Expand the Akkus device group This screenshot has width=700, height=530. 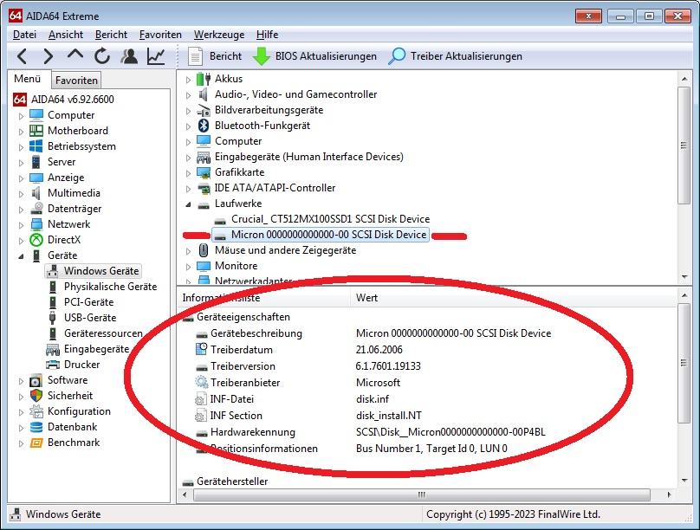[x=188, y=80]
